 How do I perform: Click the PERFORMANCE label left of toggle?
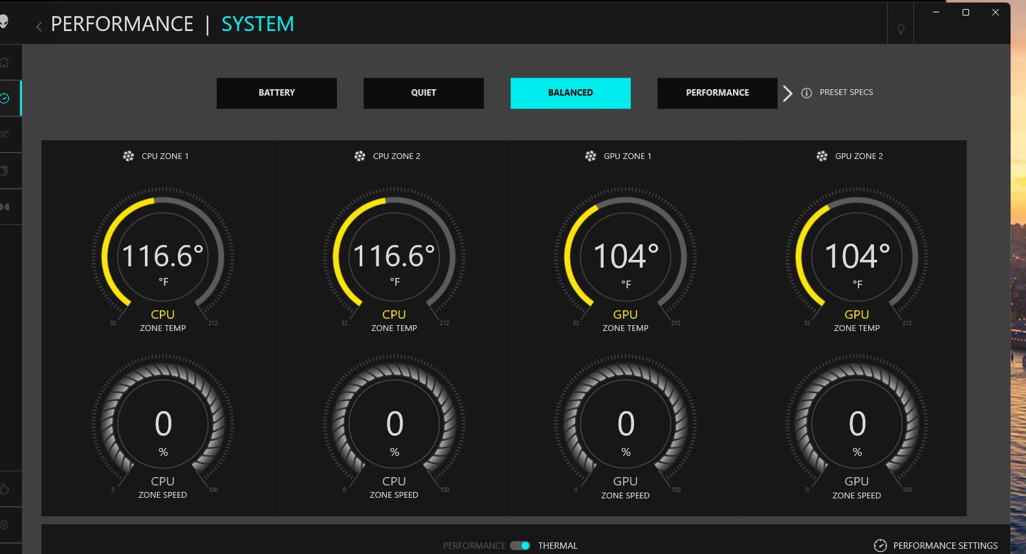click(474, 546)
